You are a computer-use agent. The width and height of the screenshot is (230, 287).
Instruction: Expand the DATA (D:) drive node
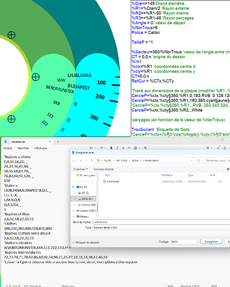[x=75, y=199]
